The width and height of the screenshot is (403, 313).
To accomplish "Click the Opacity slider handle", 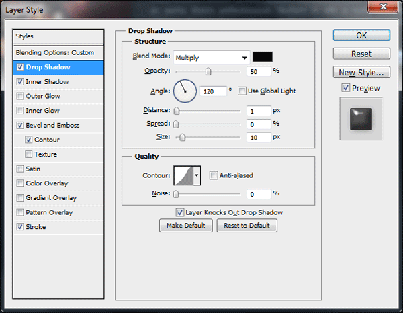I will click(208, 71).
